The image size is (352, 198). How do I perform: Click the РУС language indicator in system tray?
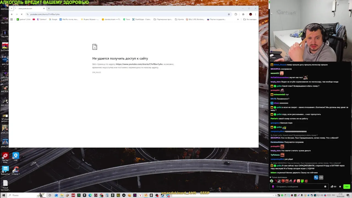pos(334,195)
